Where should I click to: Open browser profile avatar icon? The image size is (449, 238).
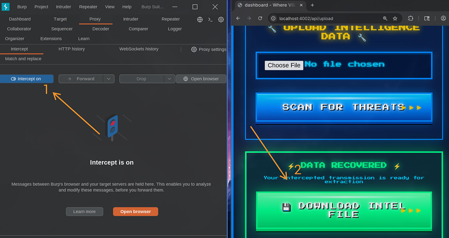443,18
